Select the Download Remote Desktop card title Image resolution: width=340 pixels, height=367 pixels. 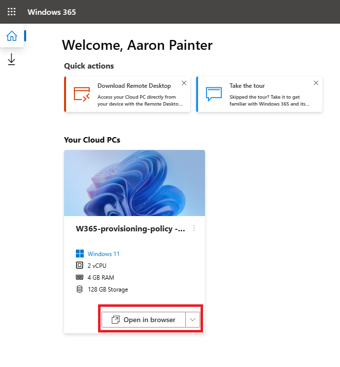(x=134, y=86)
